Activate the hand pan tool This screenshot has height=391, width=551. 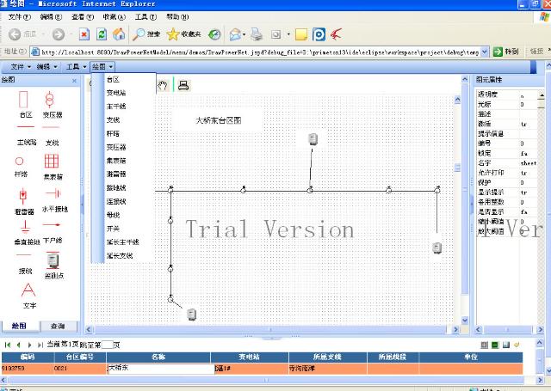[x=163, y=84]
